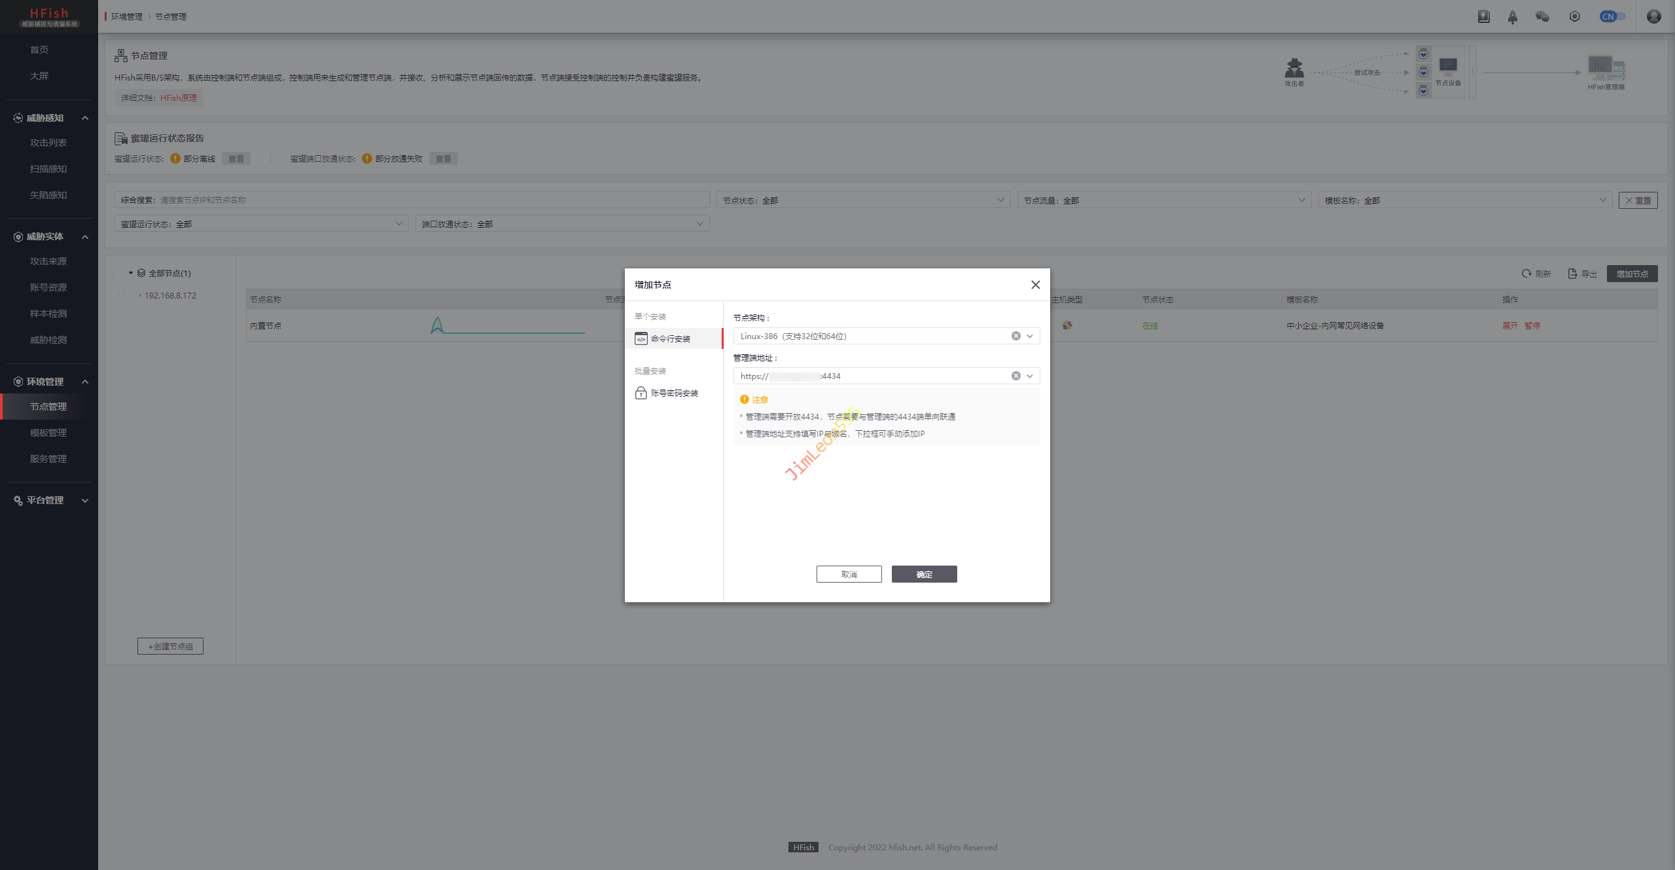The height and width of the screenshot is (870, 1675).
Task: Toggle the CN language switch
Action: [x=1612, y=17]
